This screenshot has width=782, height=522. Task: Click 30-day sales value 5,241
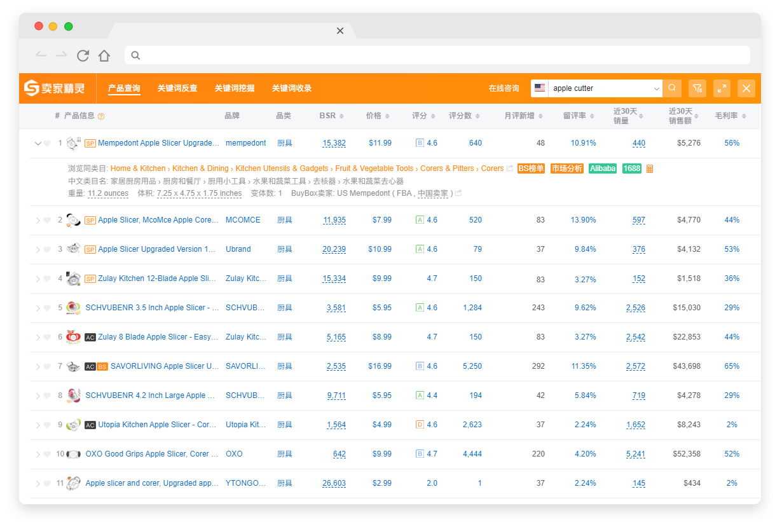coord(636,454)
